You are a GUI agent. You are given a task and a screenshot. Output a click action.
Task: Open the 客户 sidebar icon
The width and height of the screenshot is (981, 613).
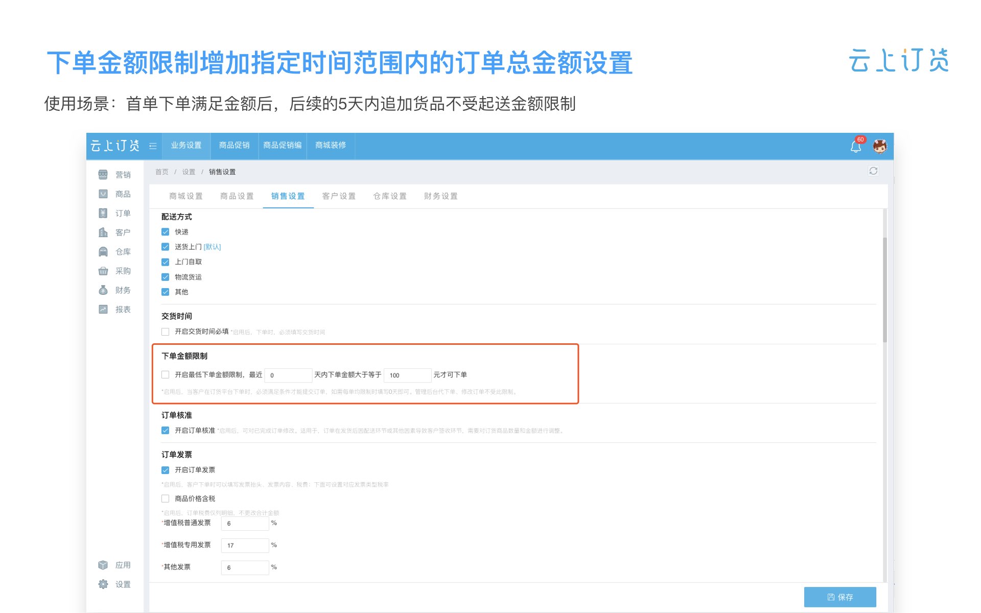coord(103,232)
